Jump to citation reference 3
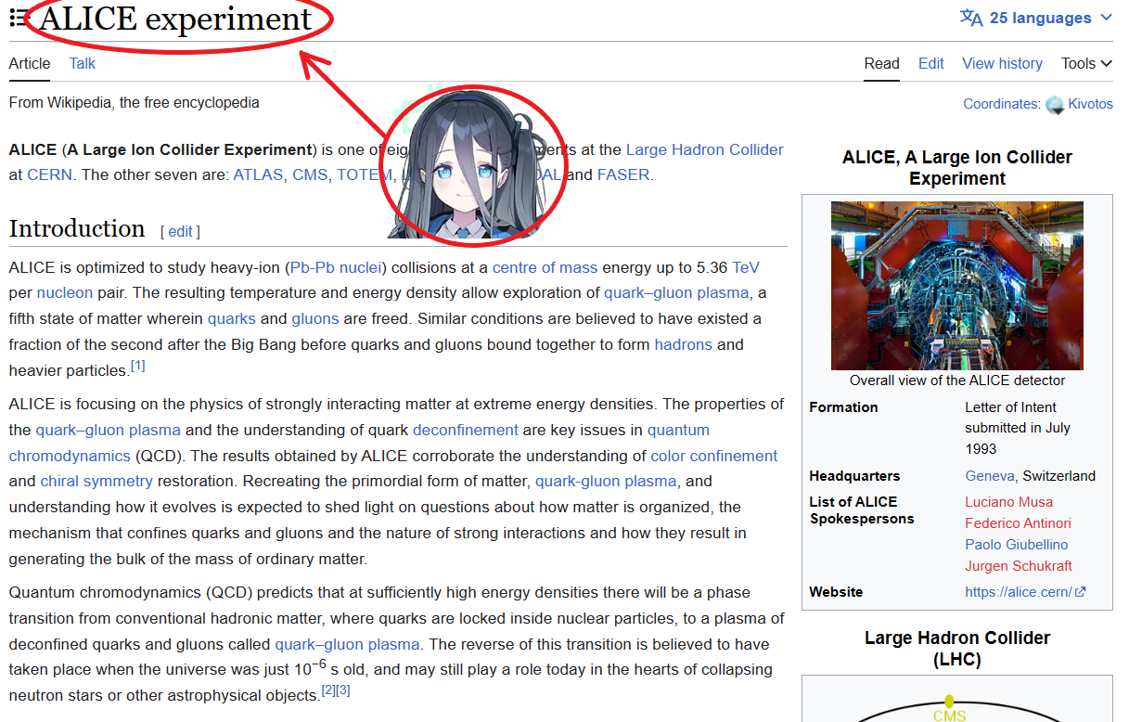The width and height of the screenshot is (1129, 722). (343, 690)
